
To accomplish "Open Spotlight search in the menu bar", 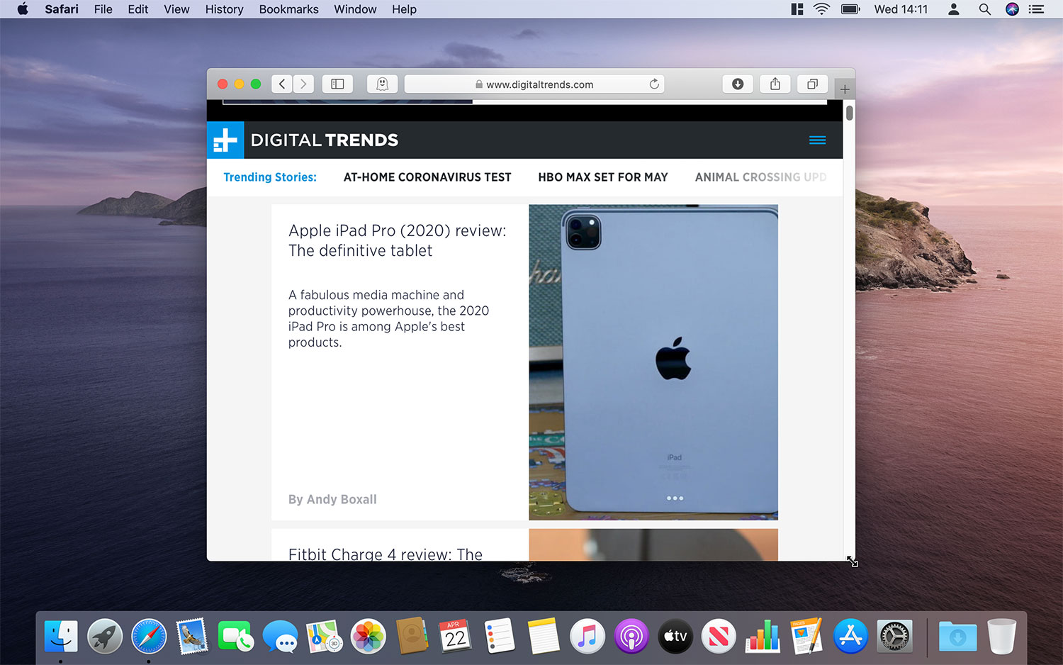I will click(984, 9).
